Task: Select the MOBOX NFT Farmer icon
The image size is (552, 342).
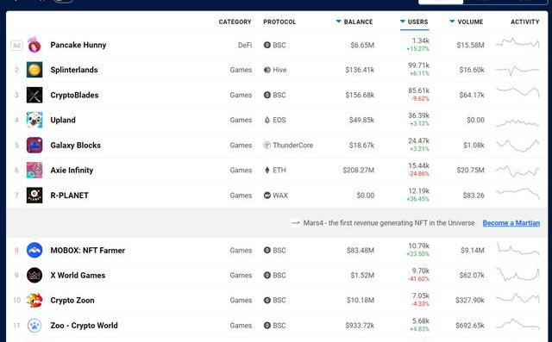Action: [34, 251]
